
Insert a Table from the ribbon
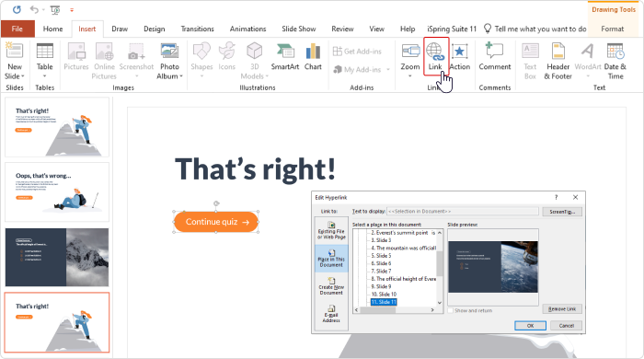coord(44,62)
